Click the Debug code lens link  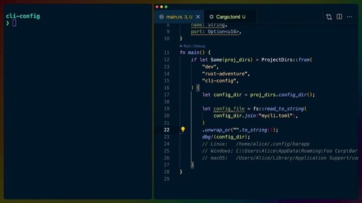point(199,46)
